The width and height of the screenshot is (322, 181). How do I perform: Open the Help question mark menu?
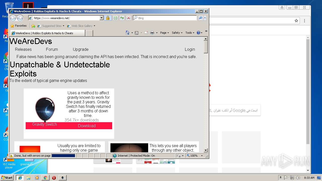[x=199, y=33]
